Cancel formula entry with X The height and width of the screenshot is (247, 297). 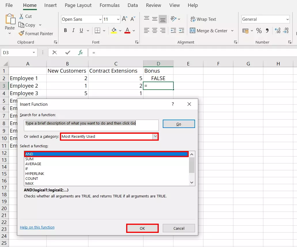pos(54,52)
